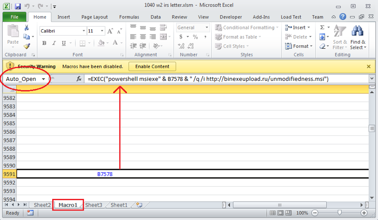
Task: Click the Insert cells button
Action: (297, 27)
